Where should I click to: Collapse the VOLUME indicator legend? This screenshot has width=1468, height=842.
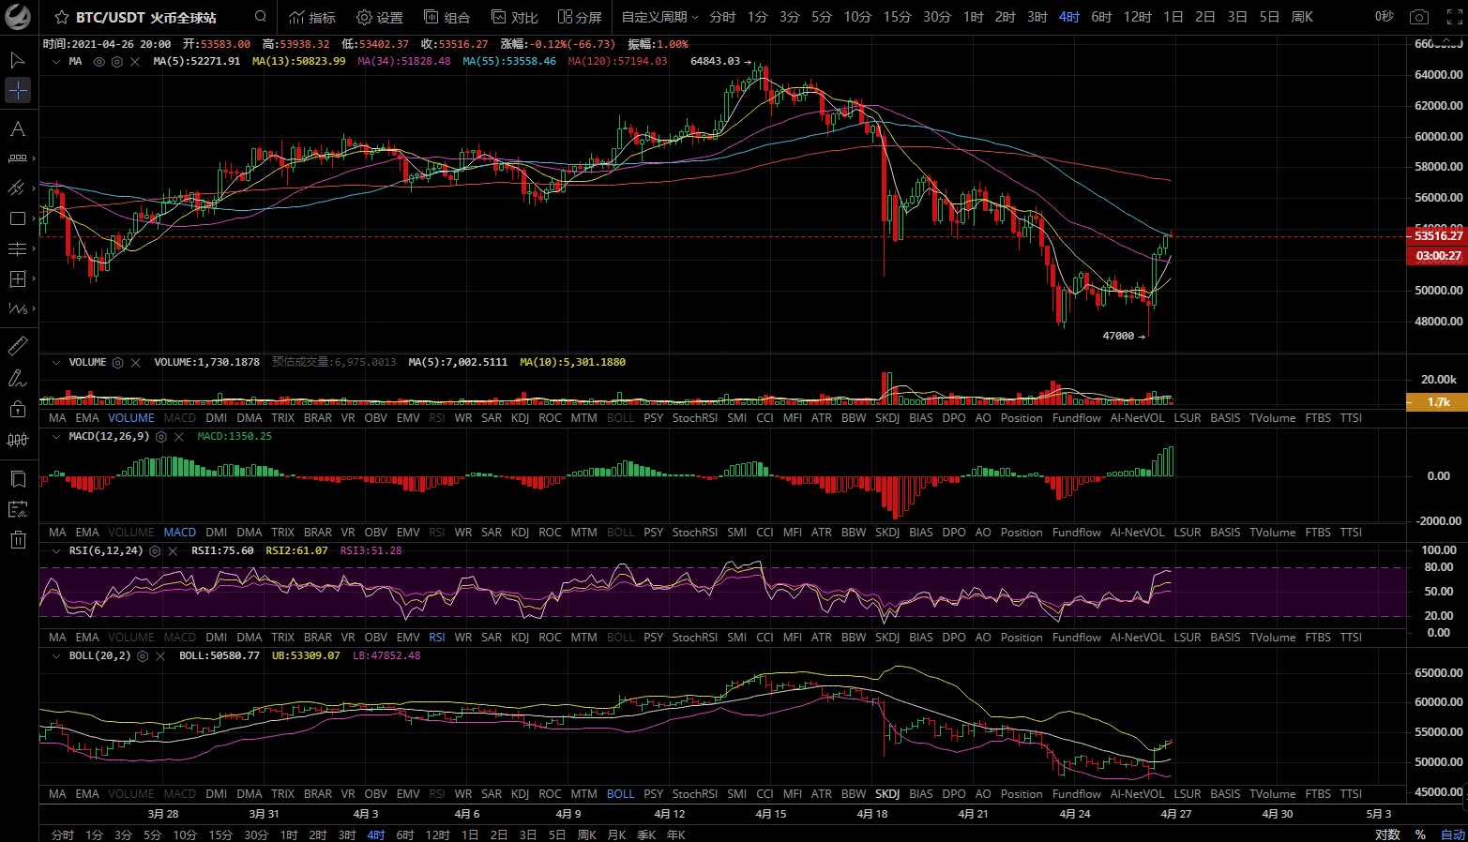point(56,362)
